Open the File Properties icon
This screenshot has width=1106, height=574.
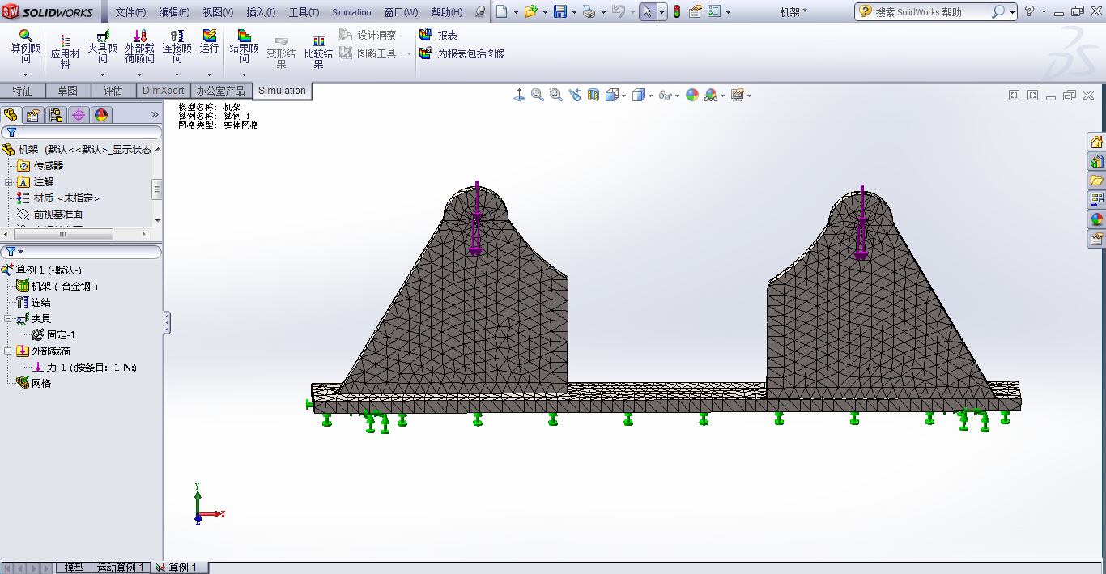[x=696, y=11]
